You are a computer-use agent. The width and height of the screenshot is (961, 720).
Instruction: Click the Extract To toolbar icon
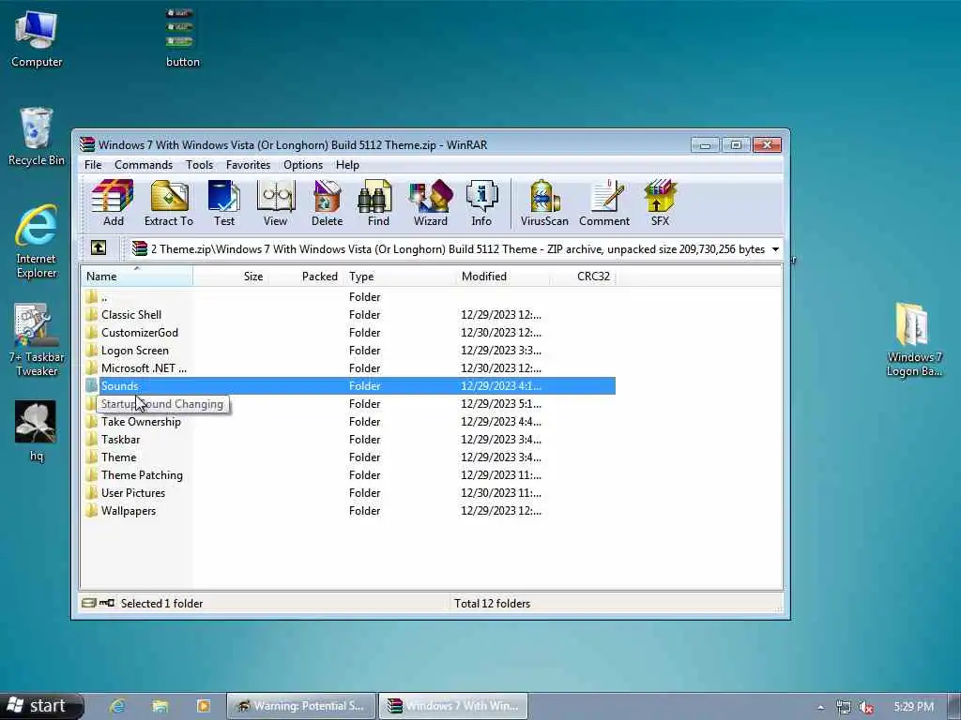coord(169,203)
